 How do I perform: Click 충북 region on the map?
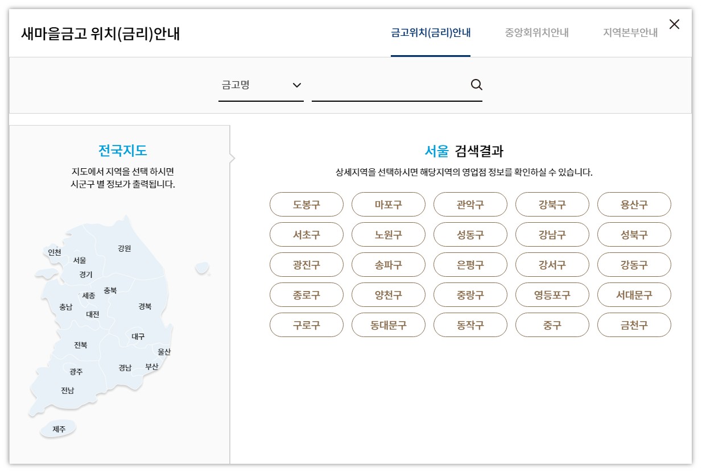click(x=110, y=290)
